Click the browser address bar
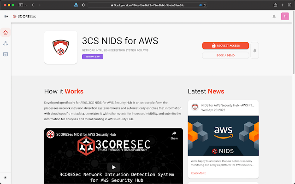This screenshot has width=295, height=184. tap(147, 5)
